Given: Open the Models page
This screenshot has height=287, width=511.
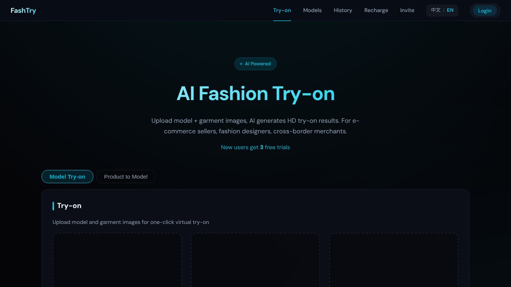Looking at the screenshot, I should [312, 10].
